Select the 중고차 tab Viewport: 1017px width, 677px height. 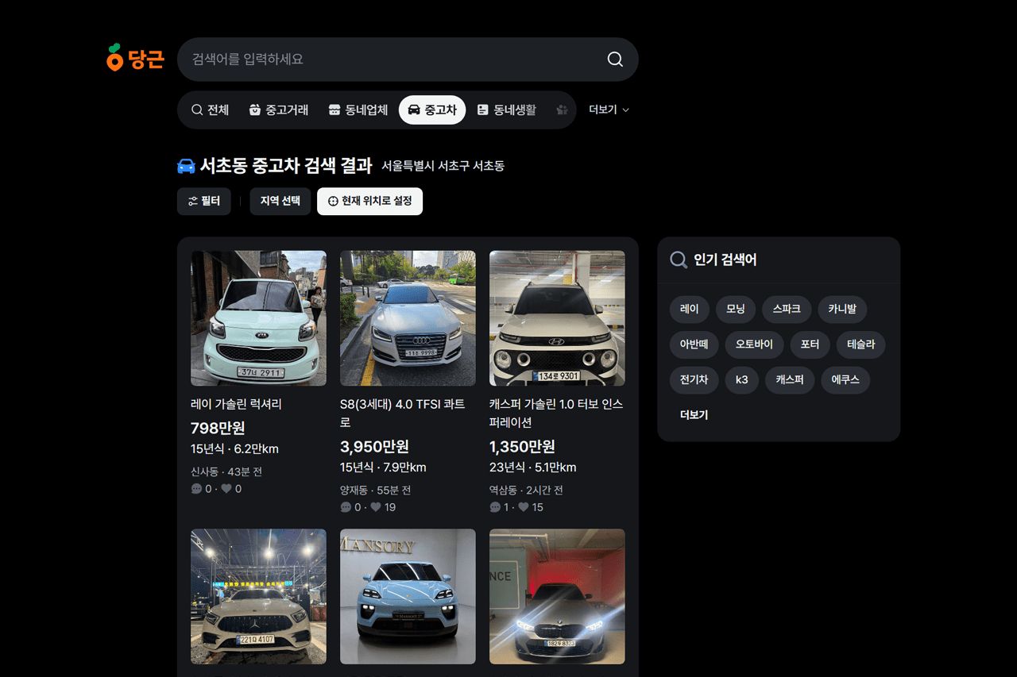[x=432, y=110]
